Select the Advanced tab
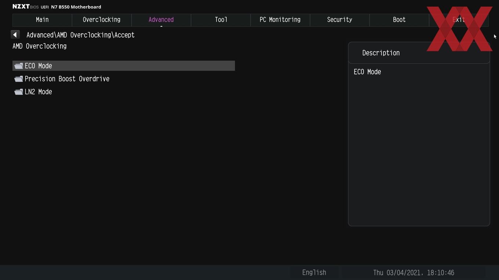Viewport: 499px width, 280px height. tap(161, 20)
